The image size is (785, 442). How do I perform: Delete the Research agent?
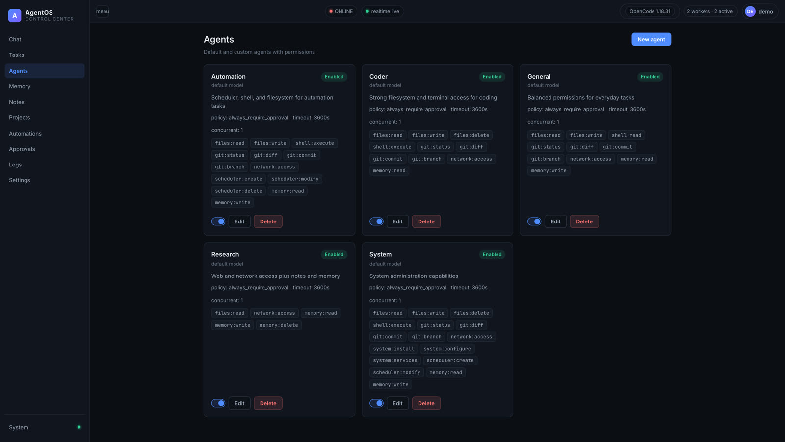tap(268, 403)
